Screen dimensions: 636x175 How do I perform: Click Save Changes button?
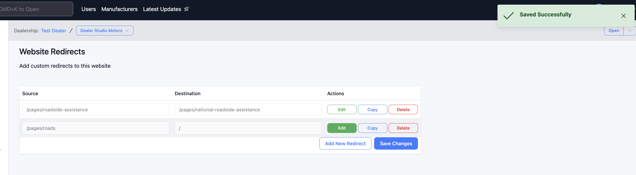coord(396,143)
